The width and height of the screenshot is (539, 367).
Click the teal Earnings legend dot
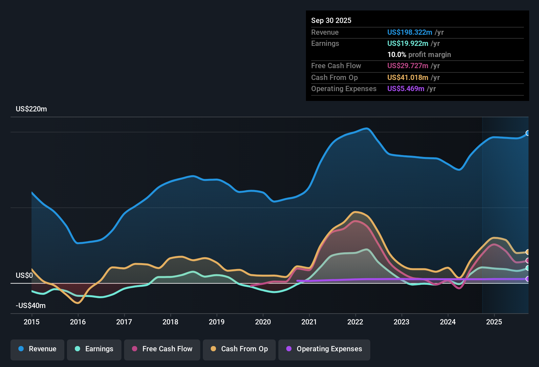tap(77, 349)
